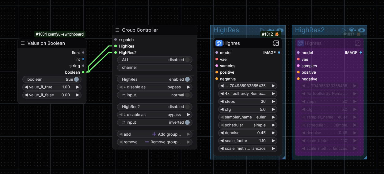
Task: Click the IMAGE output socket on first Highres node
Action: point(279,53)
